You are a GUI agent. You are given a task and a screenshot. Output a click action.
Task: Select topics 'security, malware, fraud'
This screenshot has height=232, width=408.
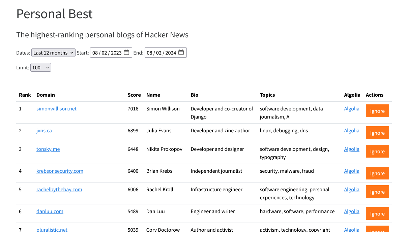(x=287, y=171)
